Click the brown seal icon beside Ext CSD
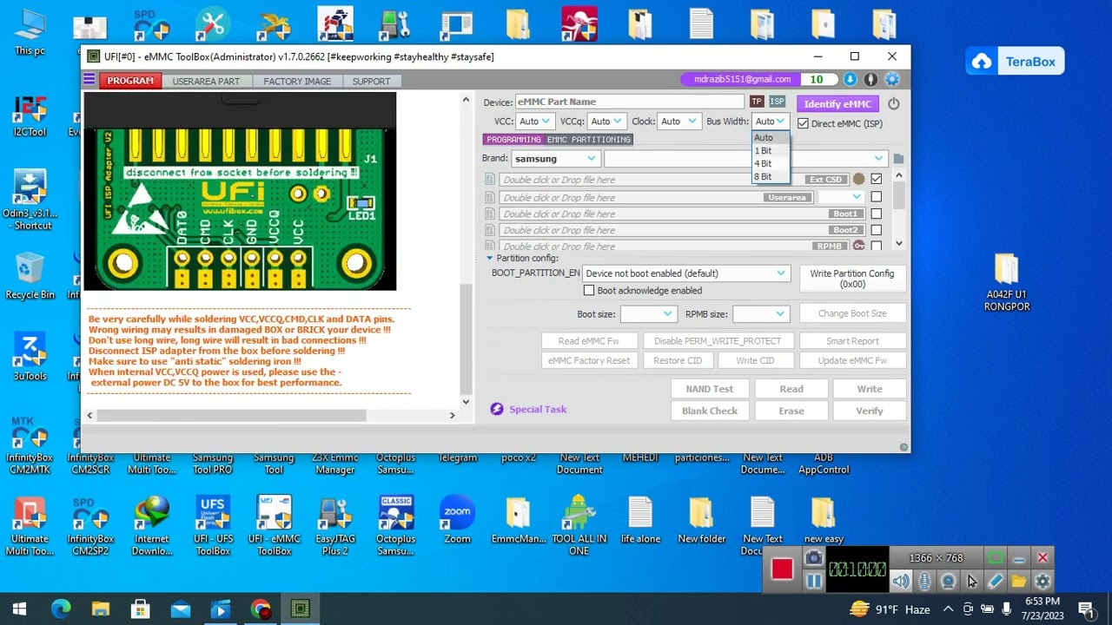Screen dimensions: 1112x625 (x=858, y=180)
